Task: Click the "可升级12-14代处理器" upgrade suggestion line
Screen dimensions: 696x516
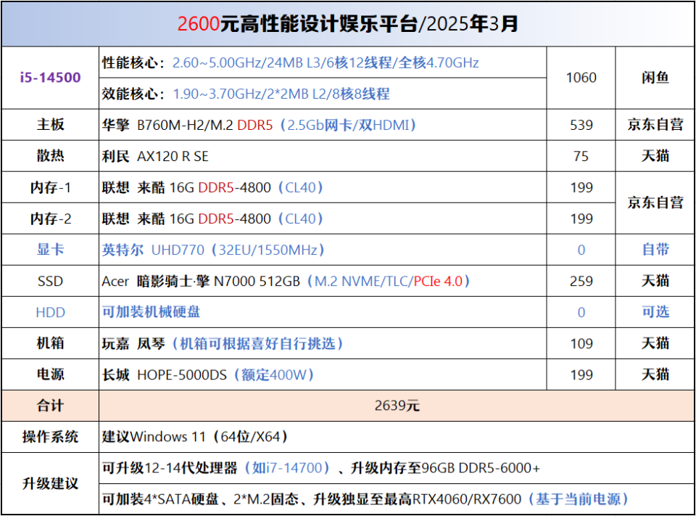Action: [321, 468]
